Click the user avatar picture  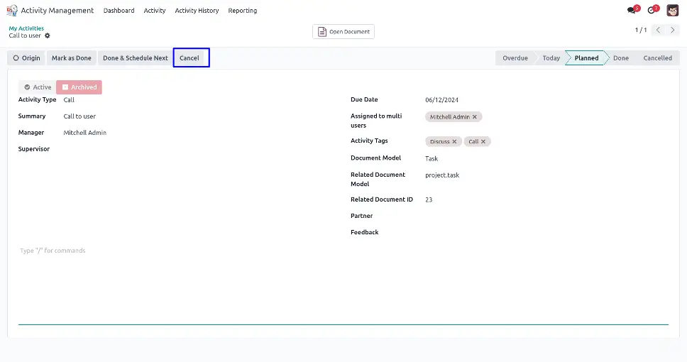pyautogui.click(x=672, y=10)
